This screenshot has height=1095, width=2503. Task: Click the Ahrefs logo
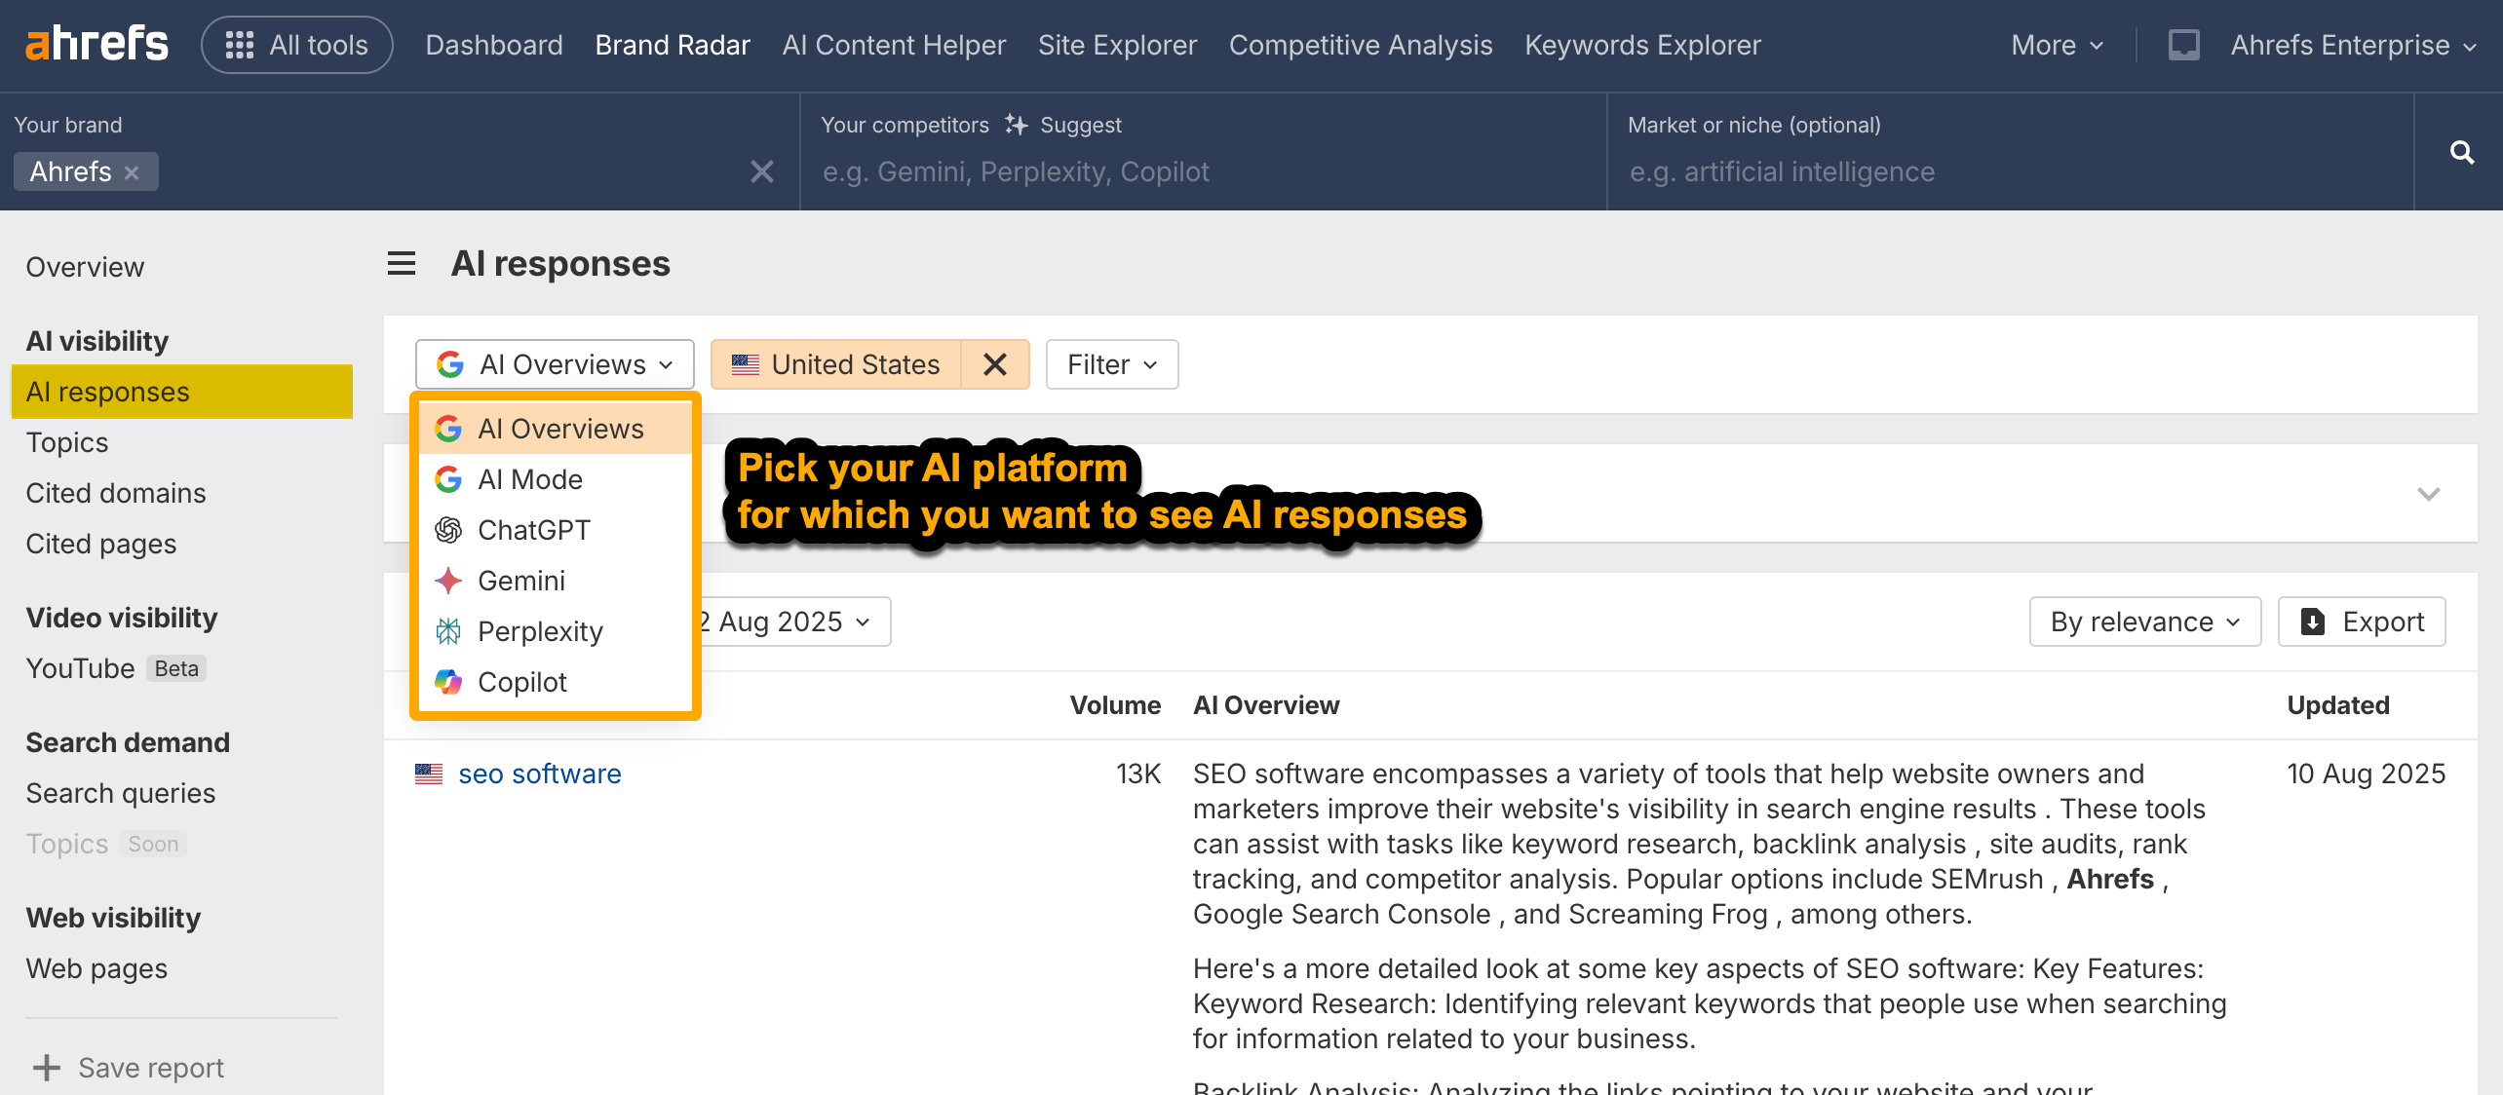pos(96,45)
